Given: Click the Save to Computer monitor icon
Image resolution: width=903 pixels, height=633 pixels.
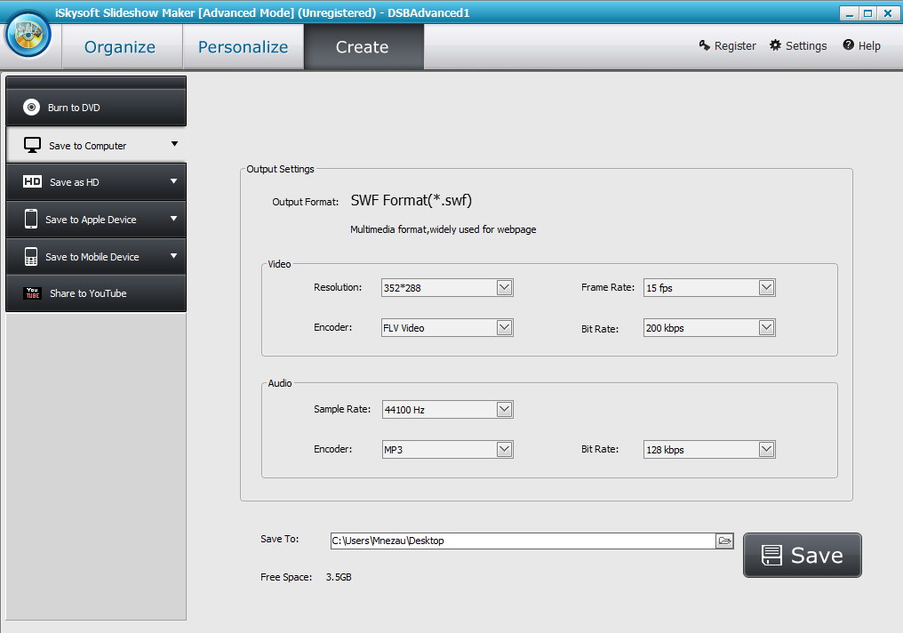Looking at the screenshot, I should coord(33,144).
